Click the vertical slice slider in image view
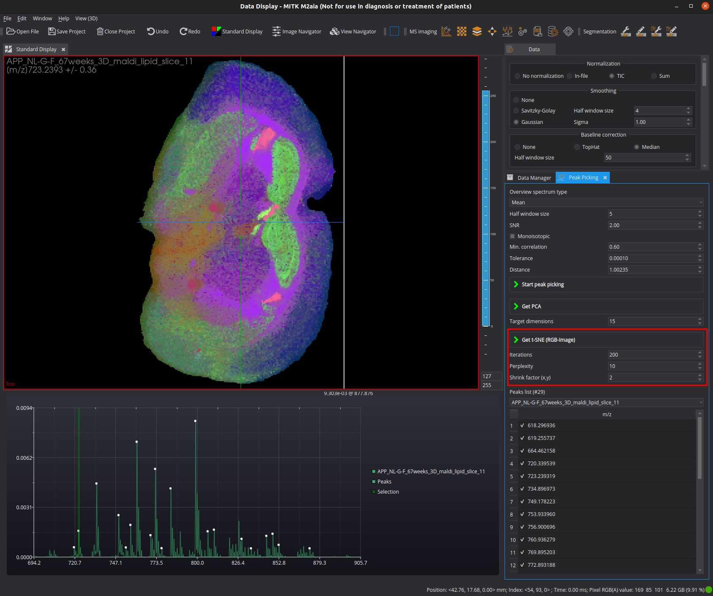The height and width of the screenshot is (596, 713). coord(344,222)
